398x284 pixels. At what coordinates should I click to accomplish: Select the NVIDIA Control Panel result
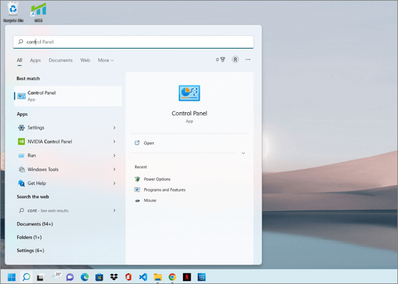68,141
